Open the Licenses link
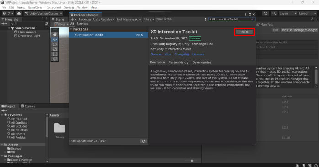 (198, 54)
